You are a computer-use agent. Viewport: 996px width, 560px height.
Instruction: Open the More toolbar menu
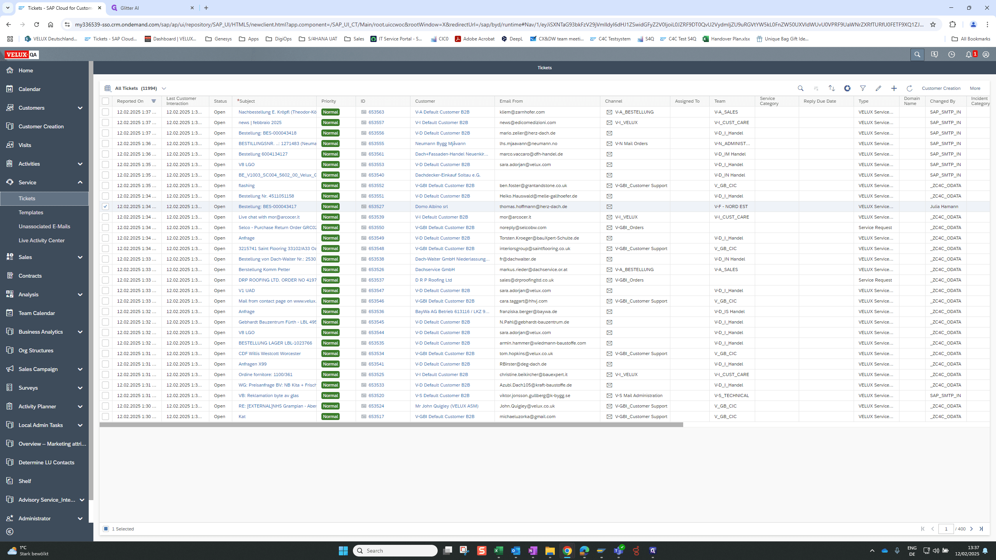pyautogui.click(x=975, y=88)
